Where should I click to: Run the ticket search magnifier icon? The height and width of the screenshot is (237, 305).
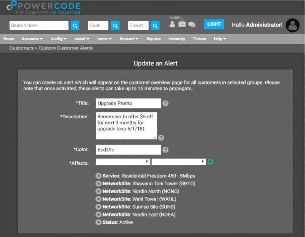coord(155,25)
